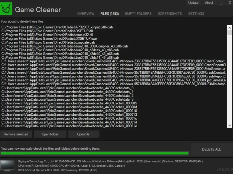Viewport: 233px width, 174px height.
Task: Click the Game Cleaner title text
Action: [x=38, y=10]
